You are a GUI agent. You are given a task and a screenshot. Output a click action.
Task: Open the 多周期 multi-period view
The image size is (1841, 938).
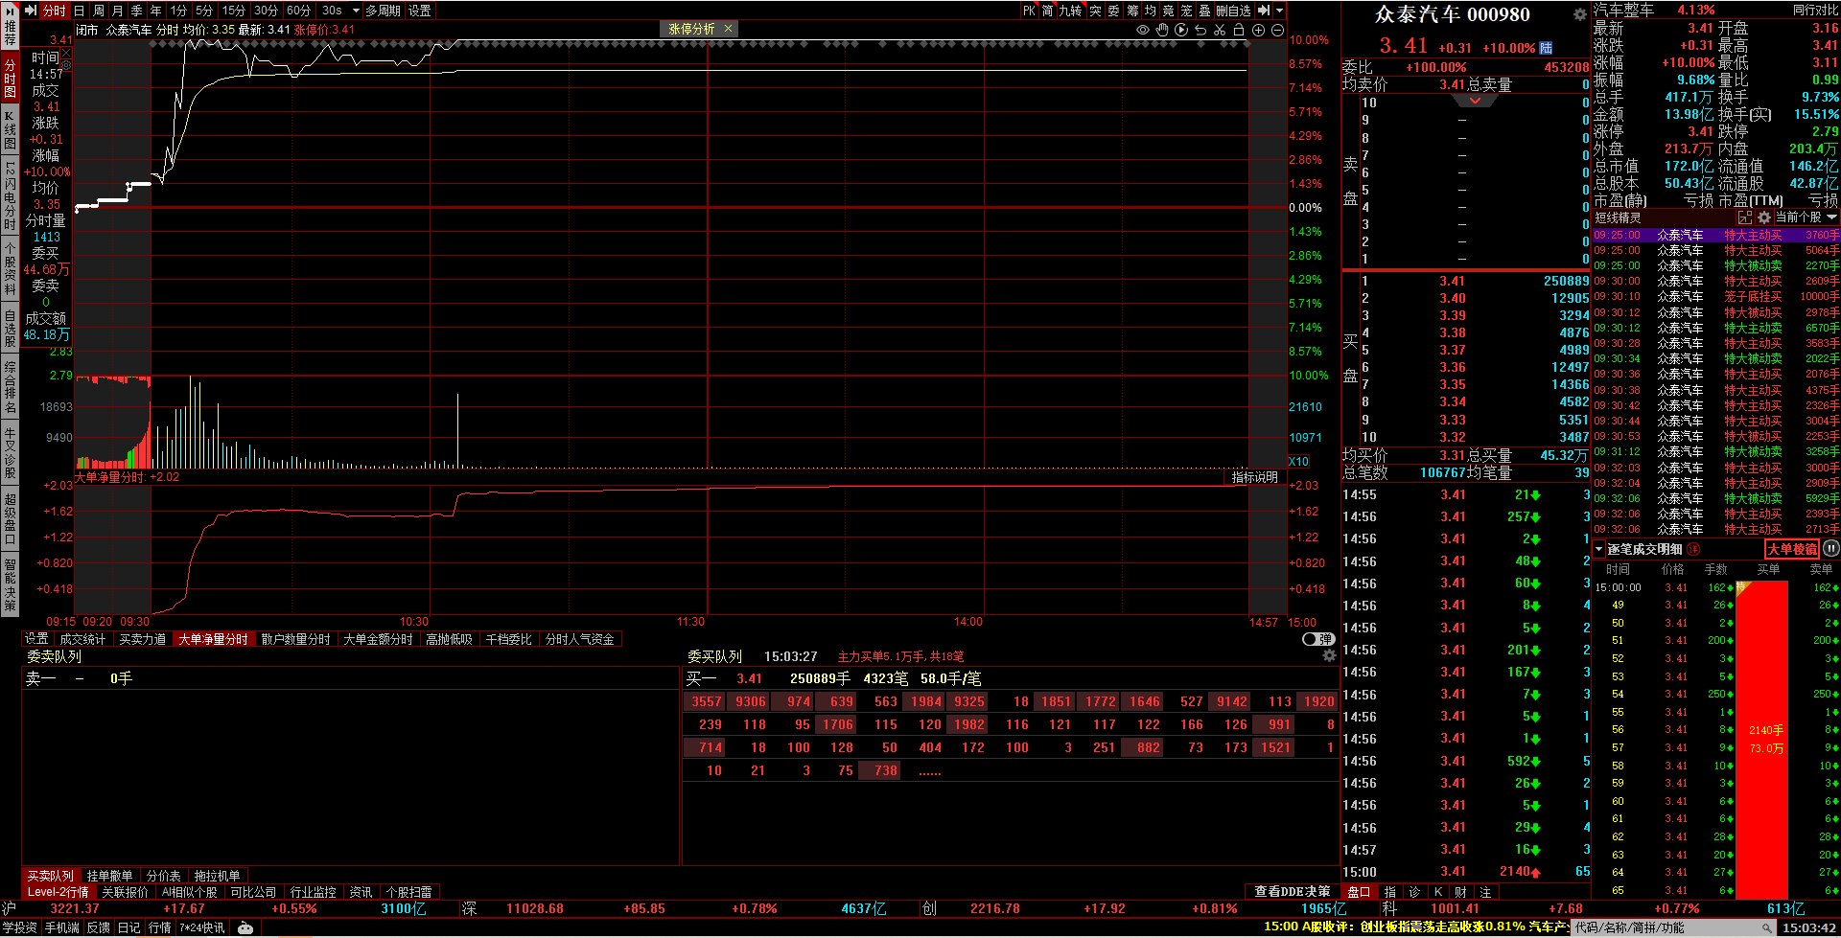point(383,11)
